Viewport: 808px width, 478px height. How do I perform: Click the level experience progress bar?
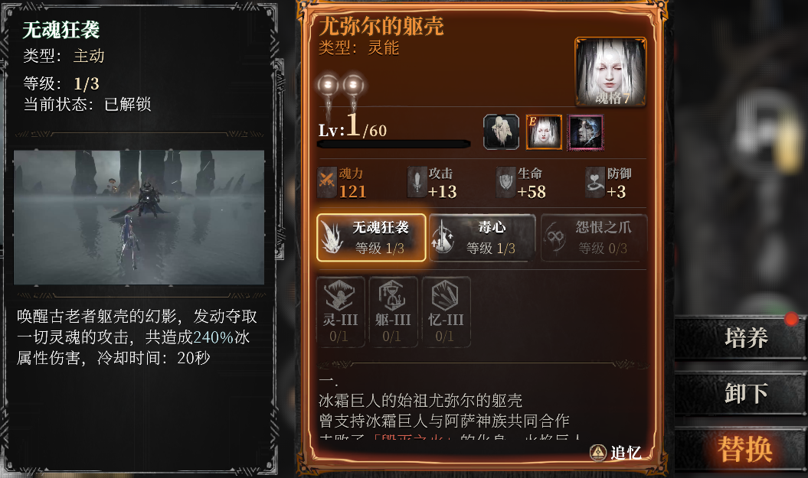coord(394,144)
